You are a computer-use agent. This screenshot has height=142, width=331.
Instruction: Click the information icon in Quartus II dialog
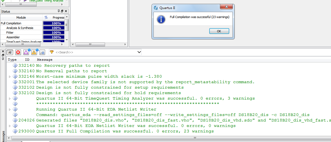(161, 19)
